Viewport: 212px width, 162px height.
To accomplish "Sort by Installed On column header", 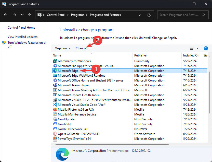I will point(191,55).
